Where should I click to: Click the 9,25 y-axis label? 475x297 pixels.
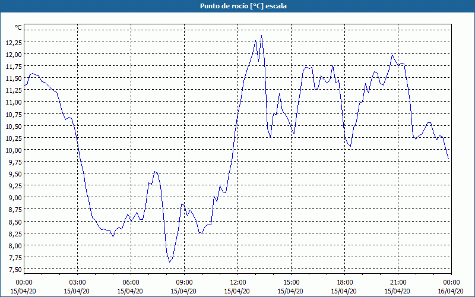coord(16,186)
